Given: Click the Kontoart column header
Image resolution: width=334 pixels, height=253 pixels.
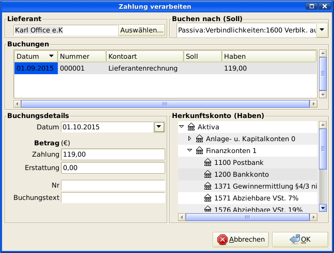Looking at the screenshot, I should point(145,56).
